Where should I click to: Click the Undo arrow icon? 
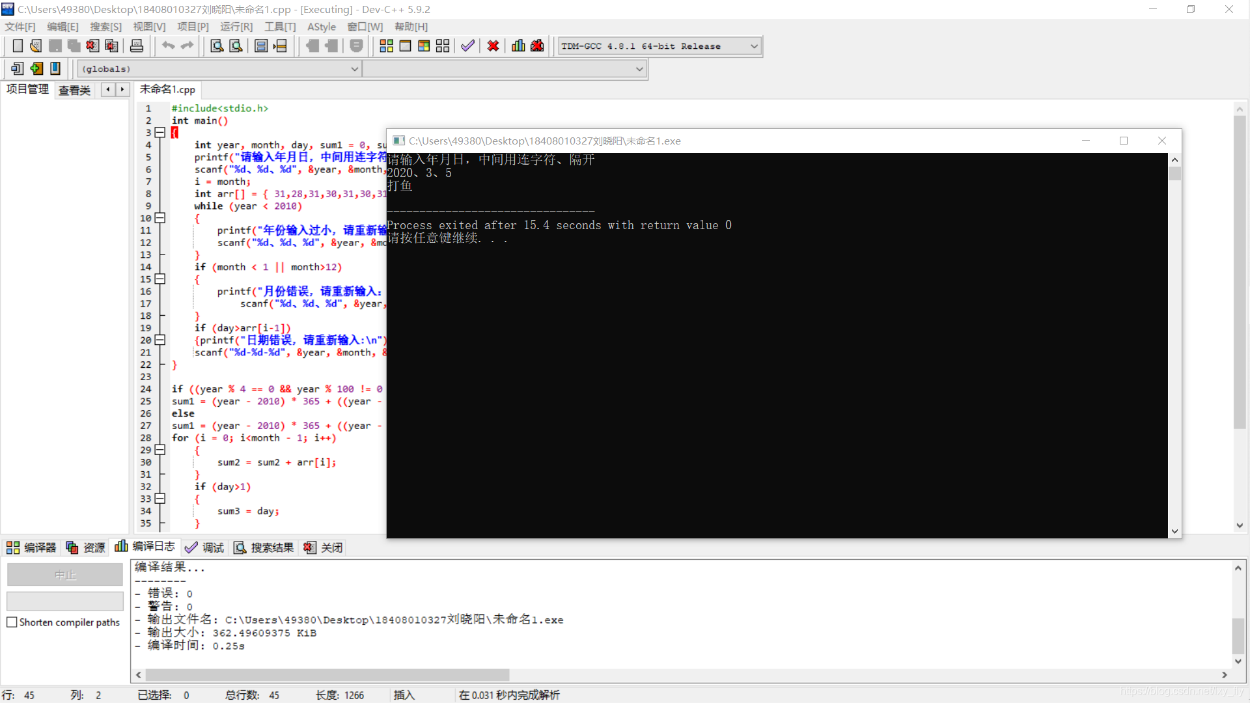click(x=168, y=46)
